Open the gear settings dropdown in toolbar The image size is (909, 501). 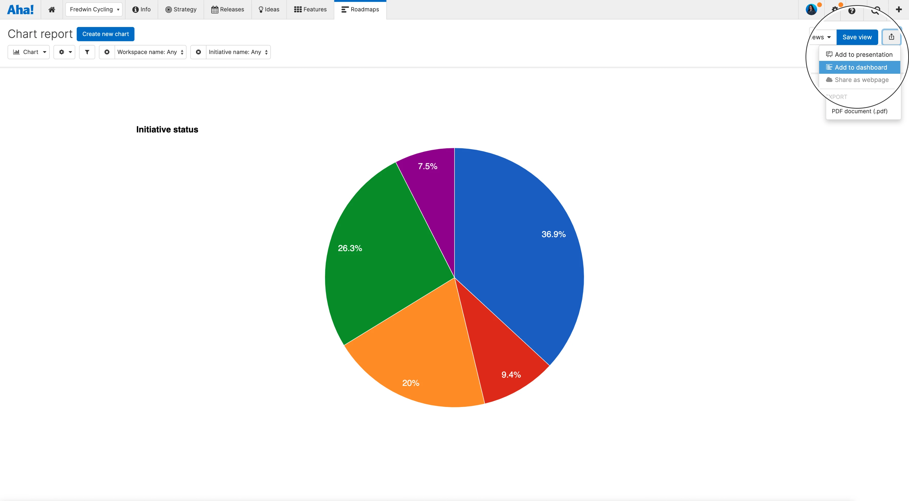tap(64, 52)
